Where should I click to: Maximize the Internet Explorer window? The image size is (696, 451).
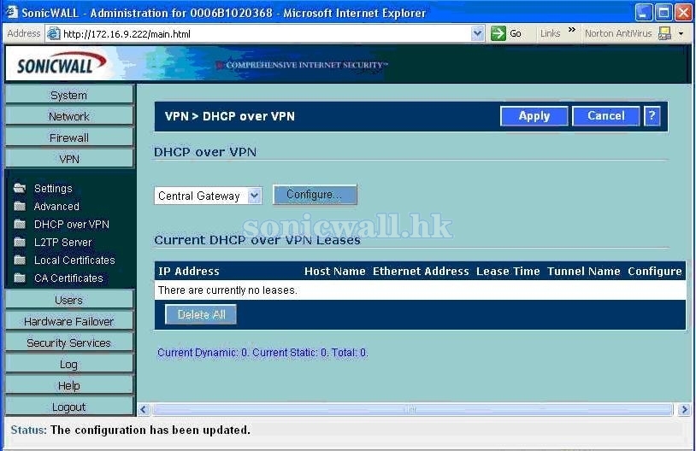(x=664, y=13)
